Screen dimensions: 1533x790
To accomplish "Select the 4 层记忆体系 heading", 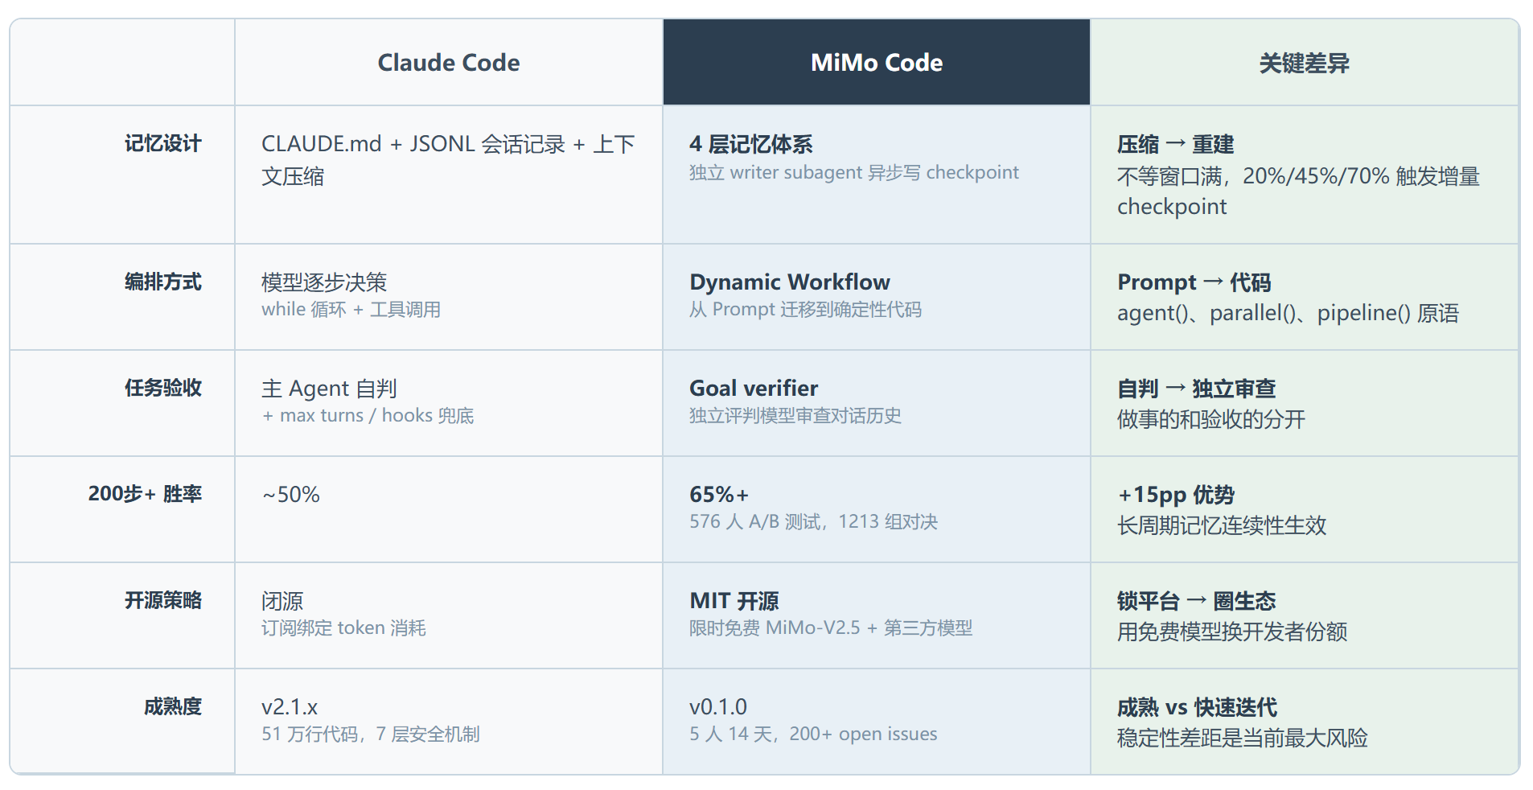I will [x=751, y=144].
